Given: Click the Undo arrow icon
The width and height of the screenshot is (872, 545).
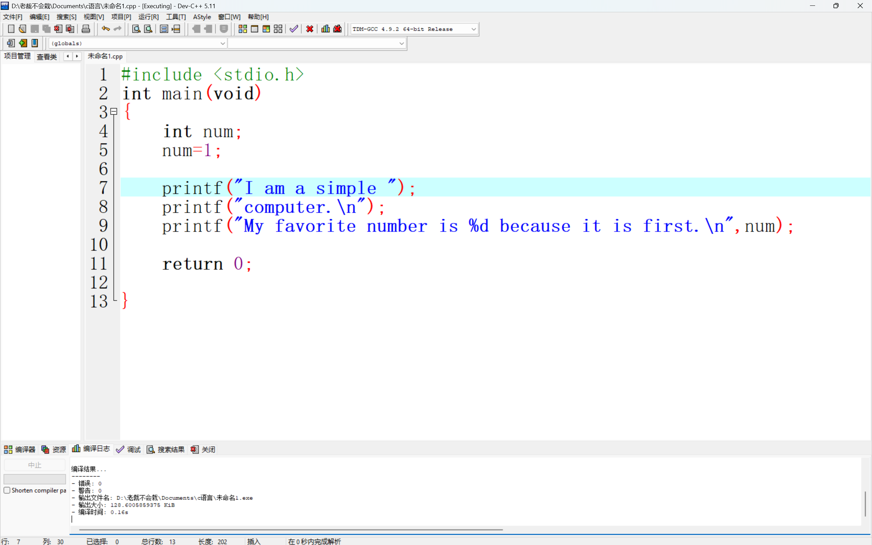Looking at the screenshot, I should (x=105, y=29).
